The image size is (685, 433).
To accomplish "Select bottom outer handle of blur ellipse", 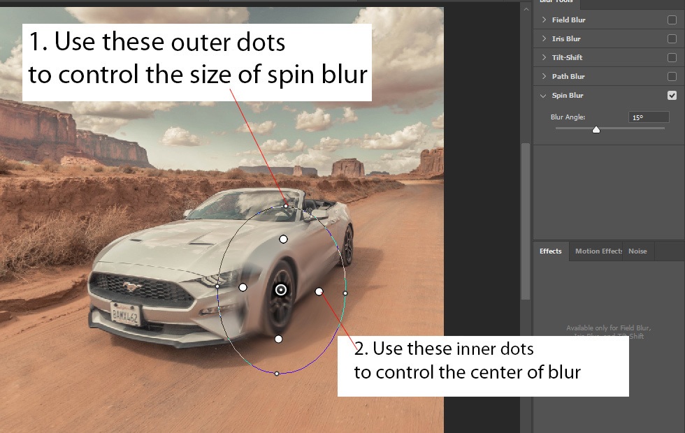I will pos(277,374).
